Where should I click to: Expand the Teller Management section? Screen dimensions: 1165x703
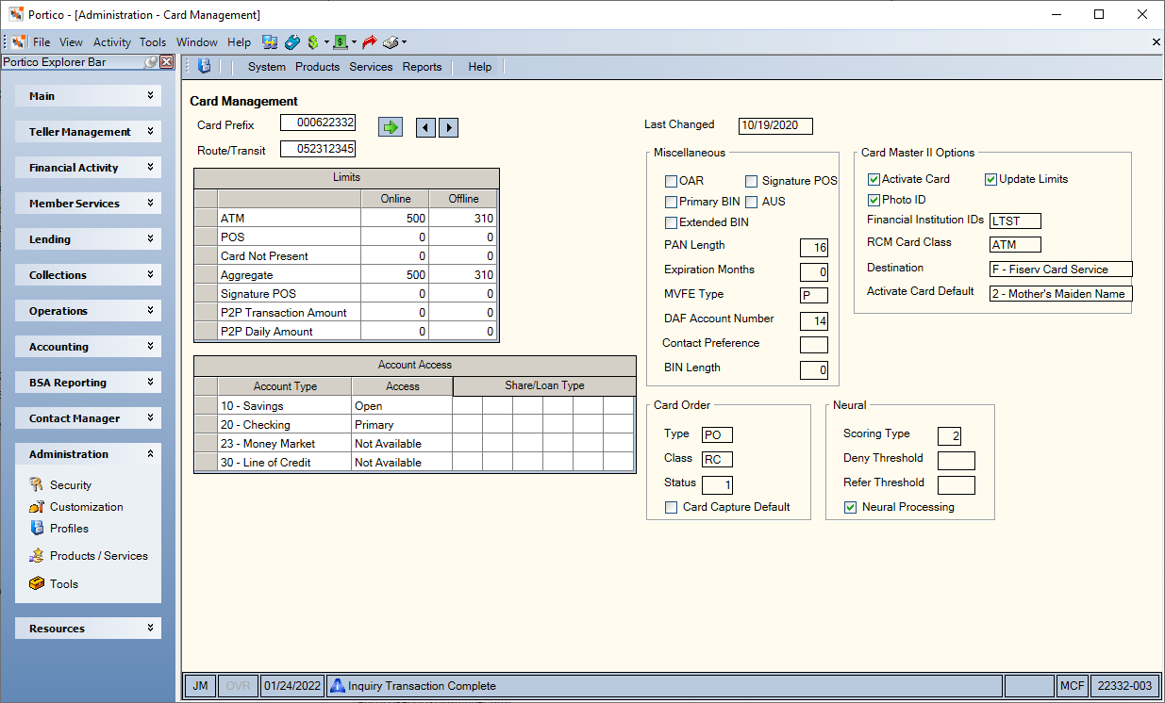tap(88, 132)
